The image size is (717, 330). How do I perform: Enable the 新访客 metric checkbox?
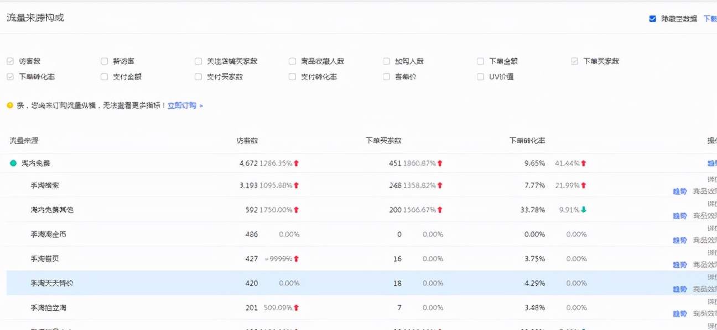(104, 61)
